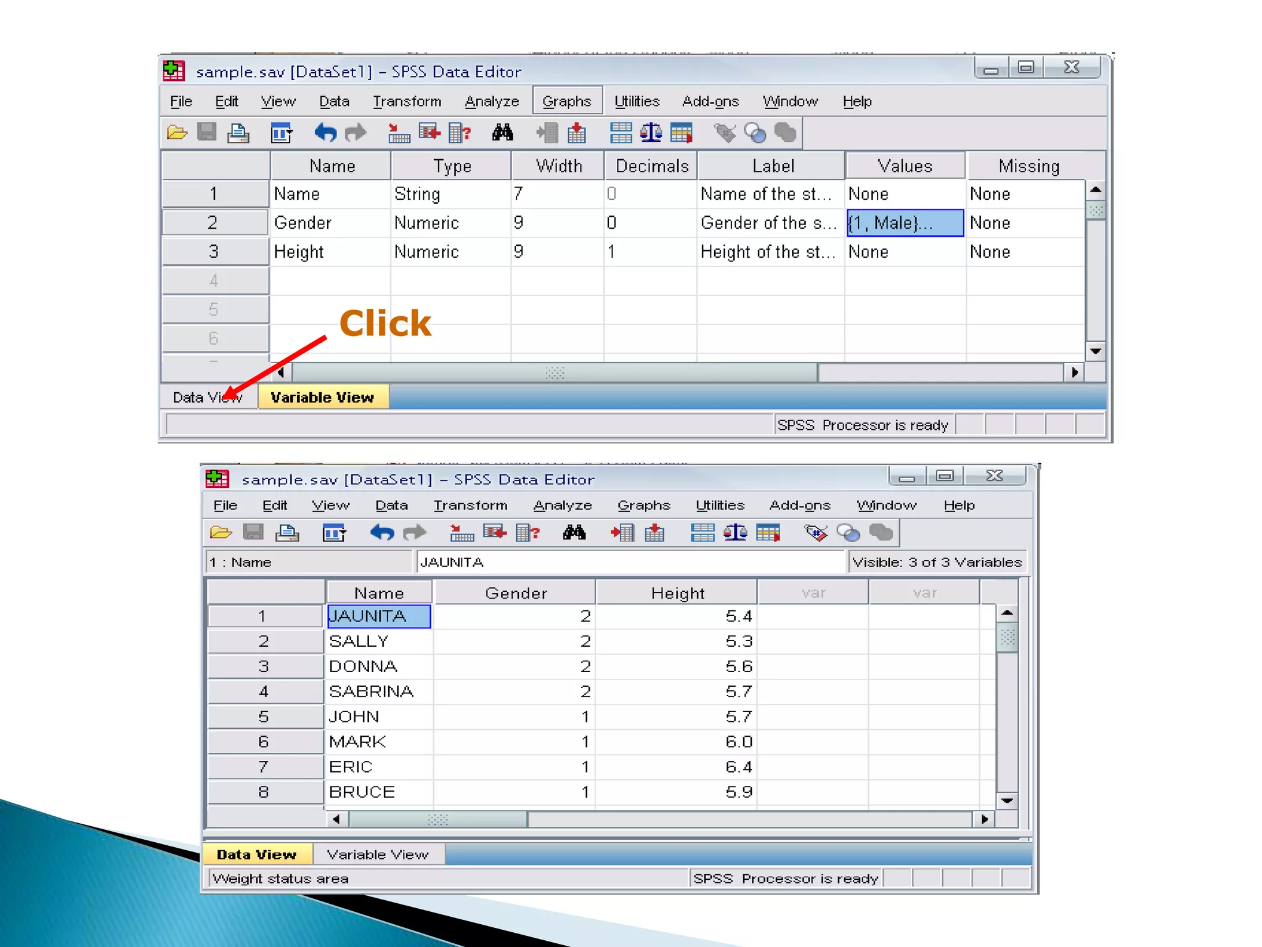The height and width of the screenshot is (947, 1262).
Task: Click the {1, Male} Values cell for Gender
Action: pyautogui.click(x=904, y=223)
